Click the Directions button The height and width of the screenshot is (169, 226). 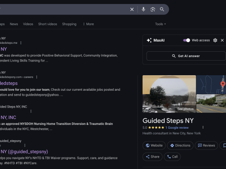point(180,146)
